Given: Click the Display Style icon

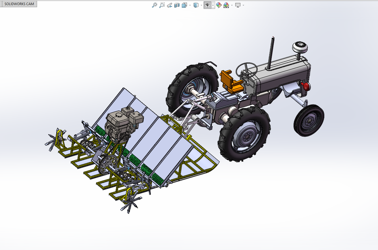Looking at the screenshot, I should tap(196, 5).
